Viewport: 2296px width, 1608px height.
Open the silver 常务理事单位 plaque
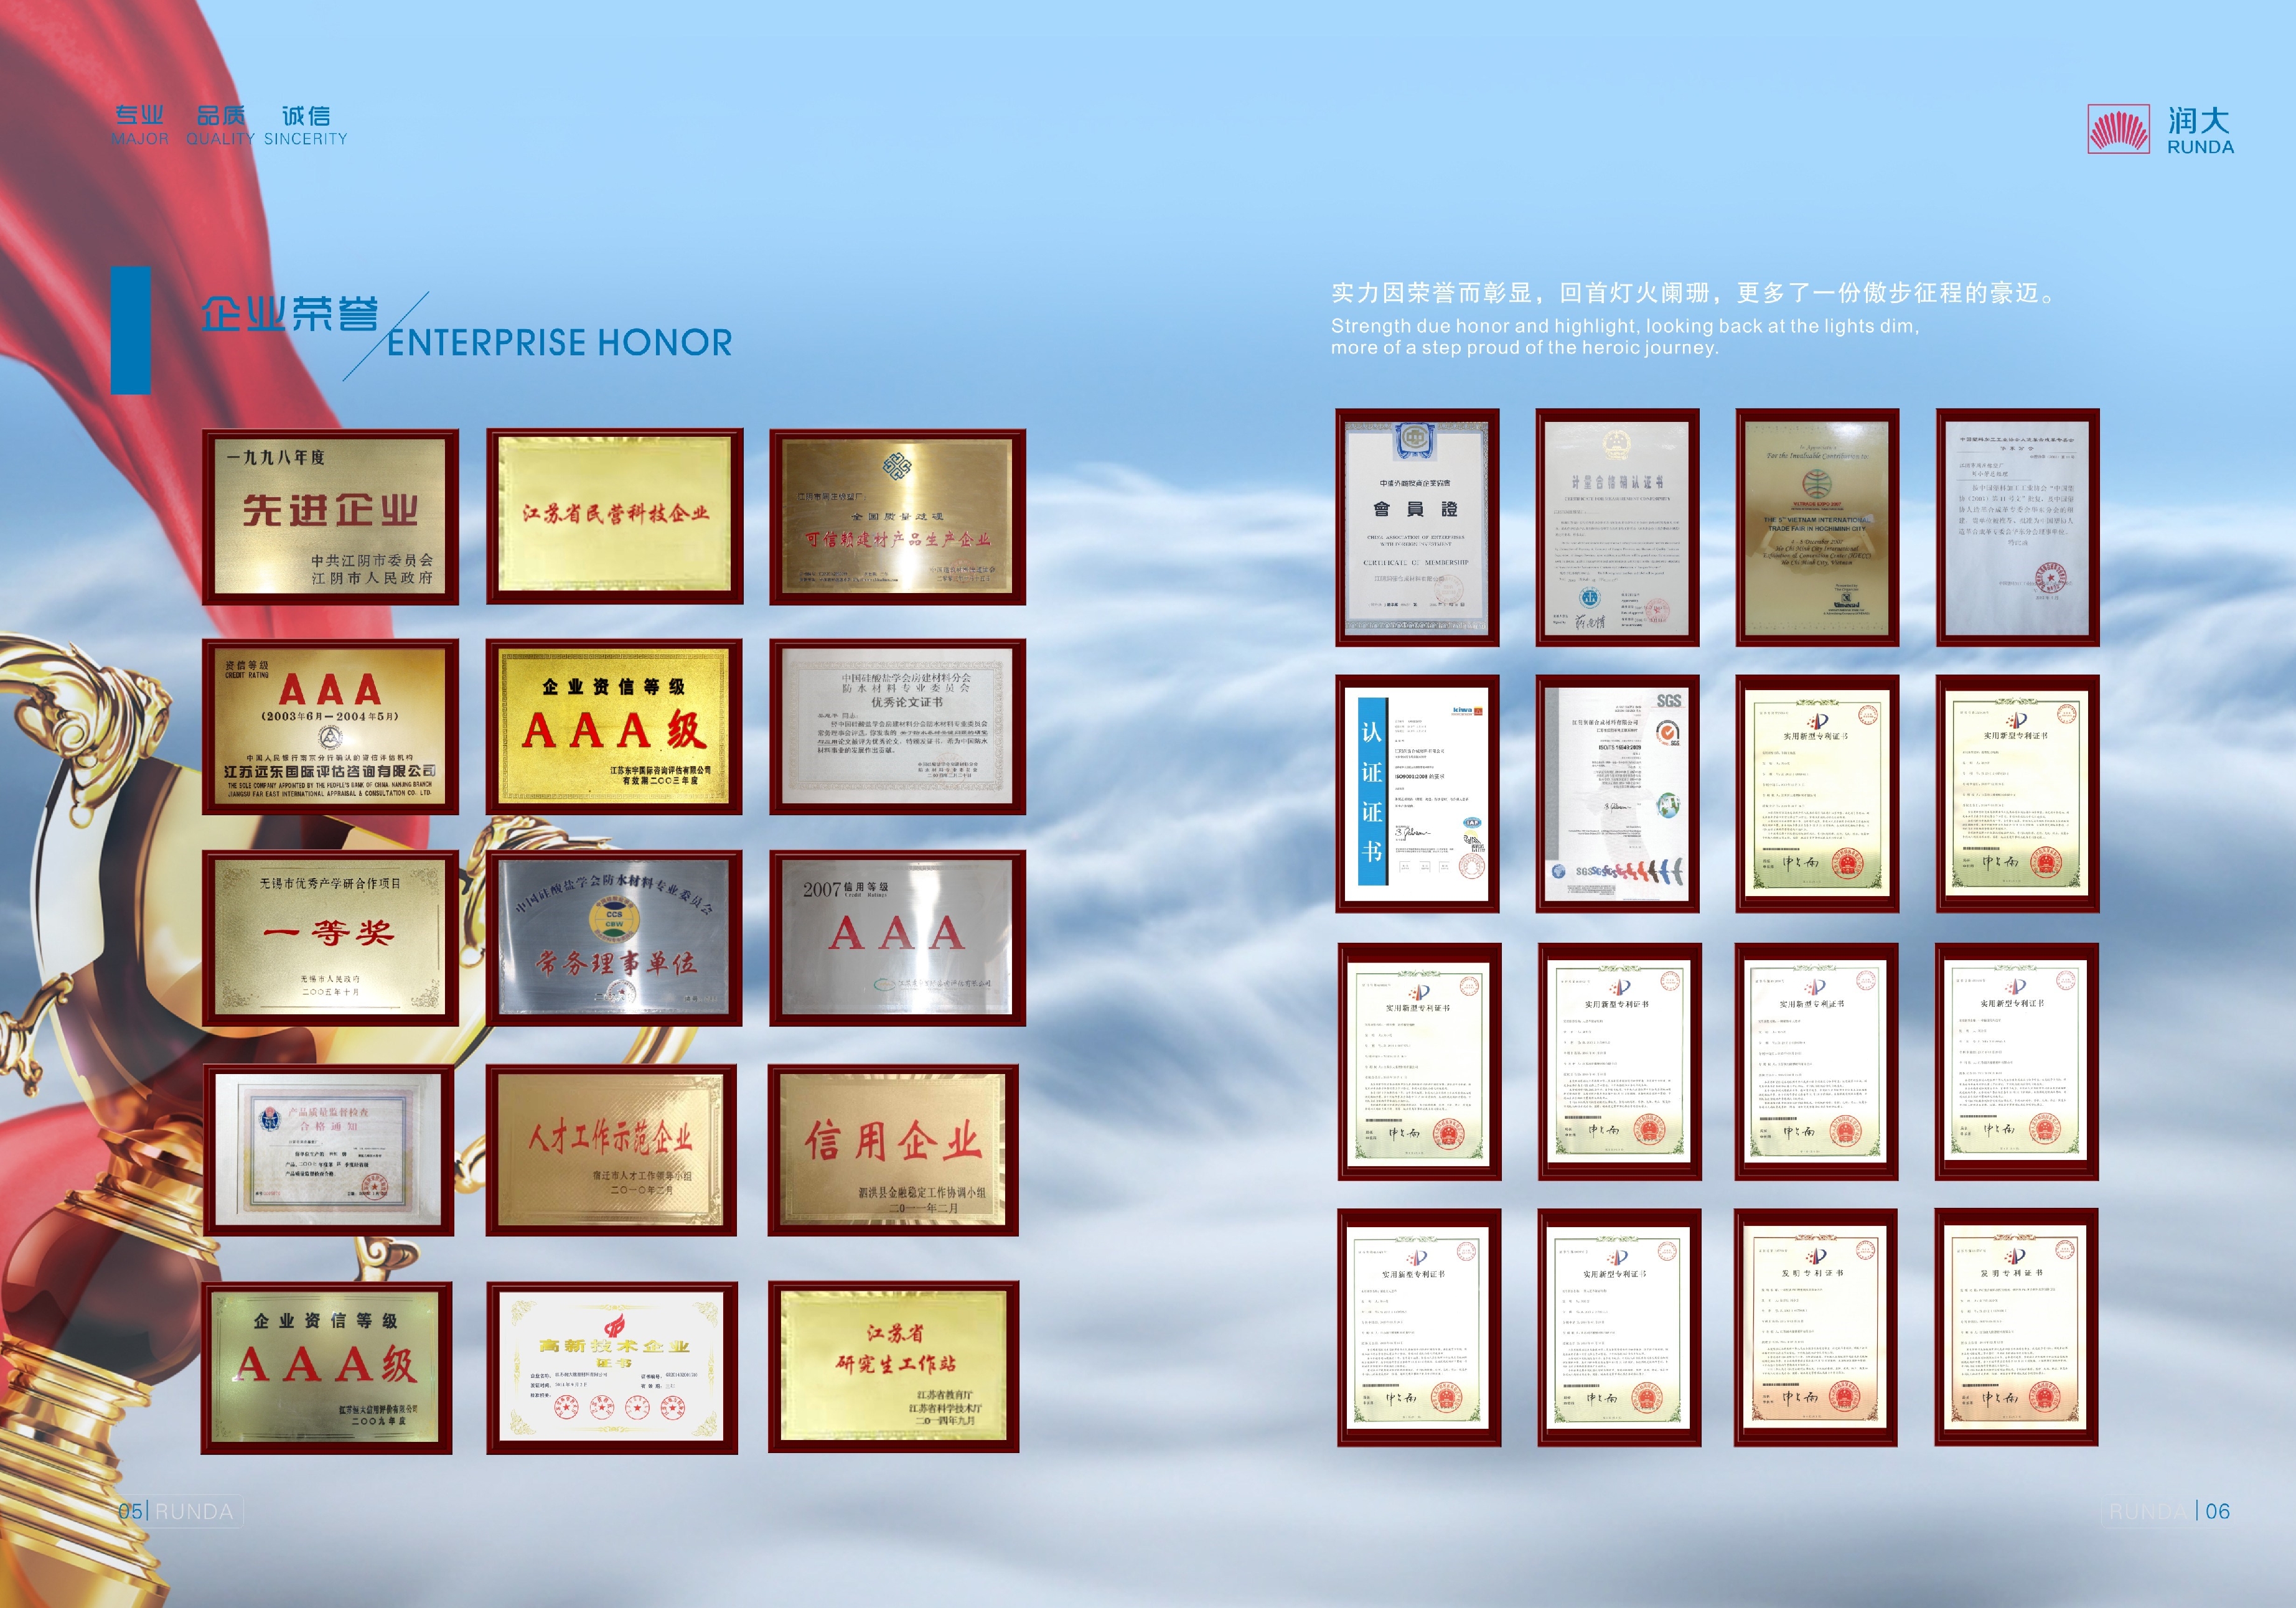click(614, 938)
